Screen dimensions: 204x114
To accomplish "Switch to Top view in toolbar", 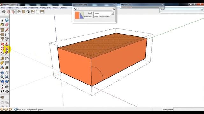I will click(24, 12).
